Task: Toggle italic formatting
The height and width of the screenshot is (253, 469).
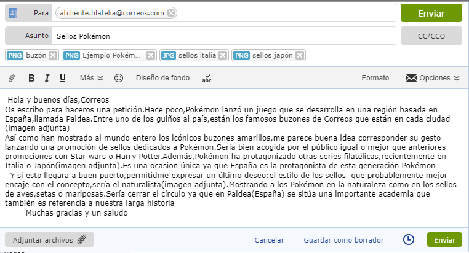Action: coord(47,78)
